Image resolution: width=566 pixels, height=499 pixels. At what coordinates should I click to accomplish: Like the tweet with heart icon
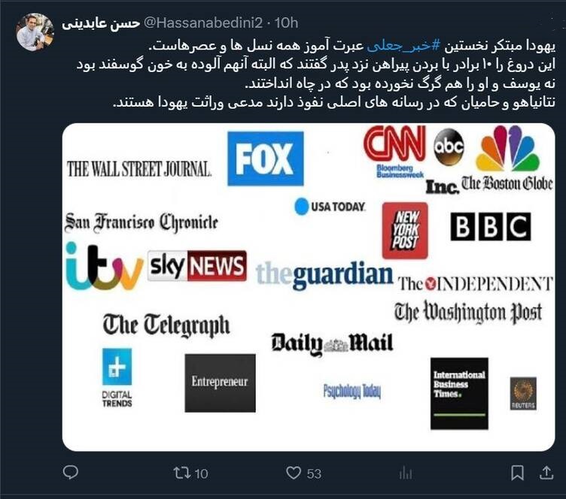coord(294,473)
